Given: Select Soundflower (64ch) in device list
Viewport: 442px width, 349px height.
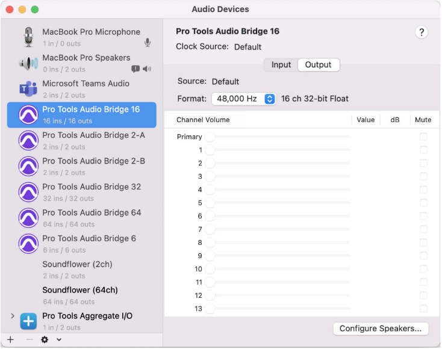Looking at the screenshot, I should 82,295.
